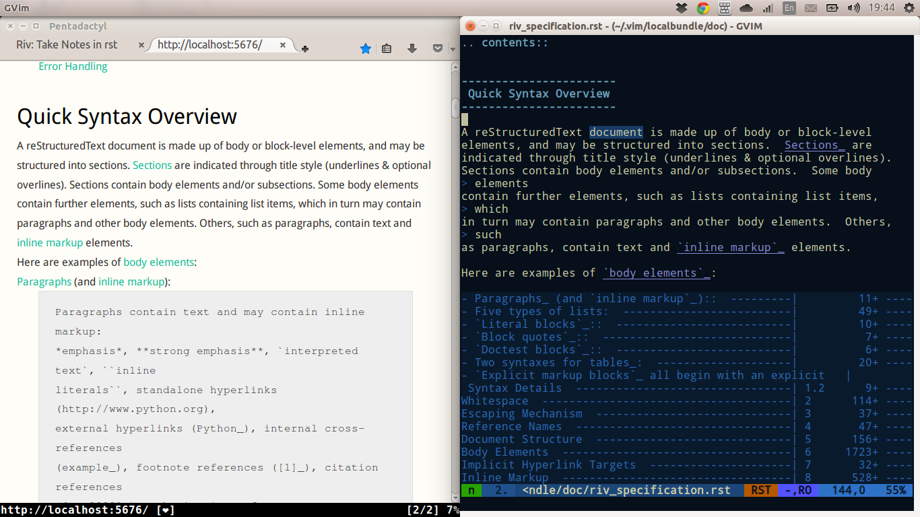Click the 'Sections_' reference in GVIM
Screen dimensions: 920x517
click(x=815, y=145)
